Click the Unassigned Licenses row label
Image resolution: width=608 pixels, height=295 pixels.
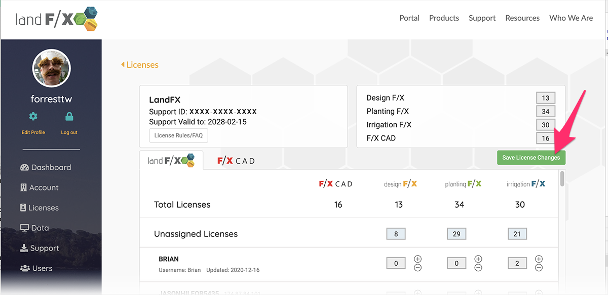[196, 234]
